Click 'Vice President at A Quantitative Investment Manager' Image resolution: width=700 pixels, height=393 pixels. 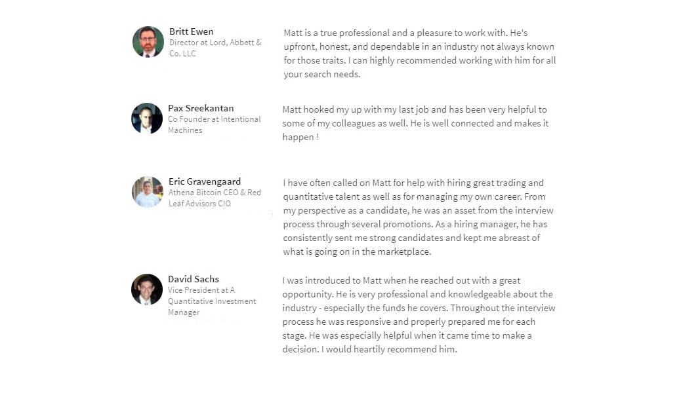coord(212,301)
